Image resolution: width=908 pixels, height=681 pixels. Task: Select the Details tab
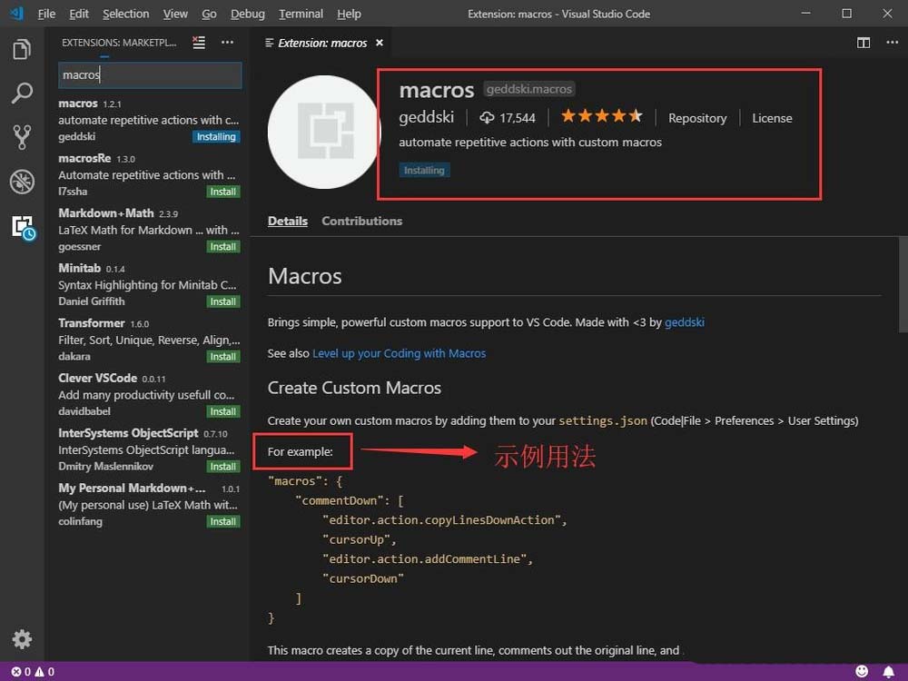(288, 221)
